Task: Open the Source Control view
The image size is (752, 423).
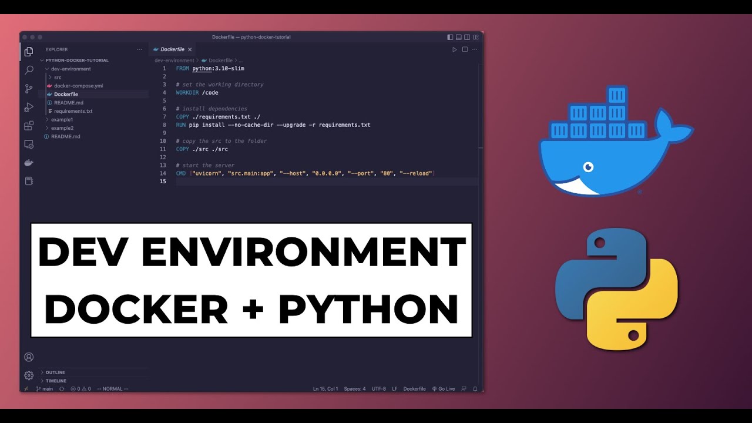Action: coord(29,89)
